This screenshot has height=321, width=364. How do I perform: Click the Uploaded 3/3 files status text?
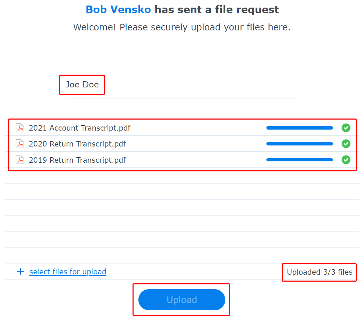(x=320, y=272)
